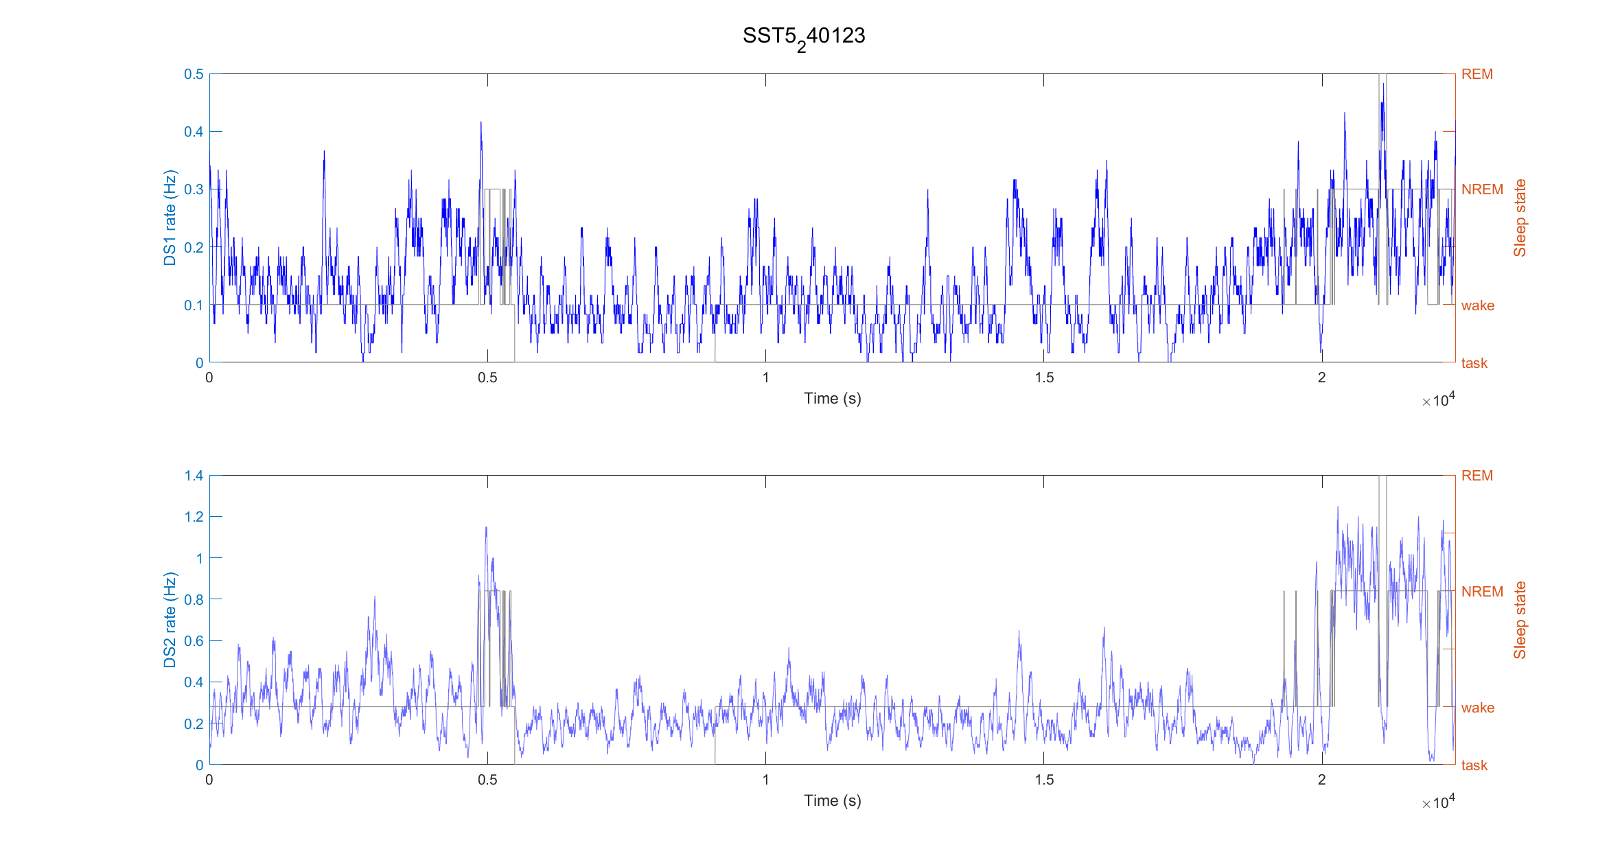Click the wake tick label on top plot
The height and width of the screenshot is (858, 1609).
[x=1477, y=305]
